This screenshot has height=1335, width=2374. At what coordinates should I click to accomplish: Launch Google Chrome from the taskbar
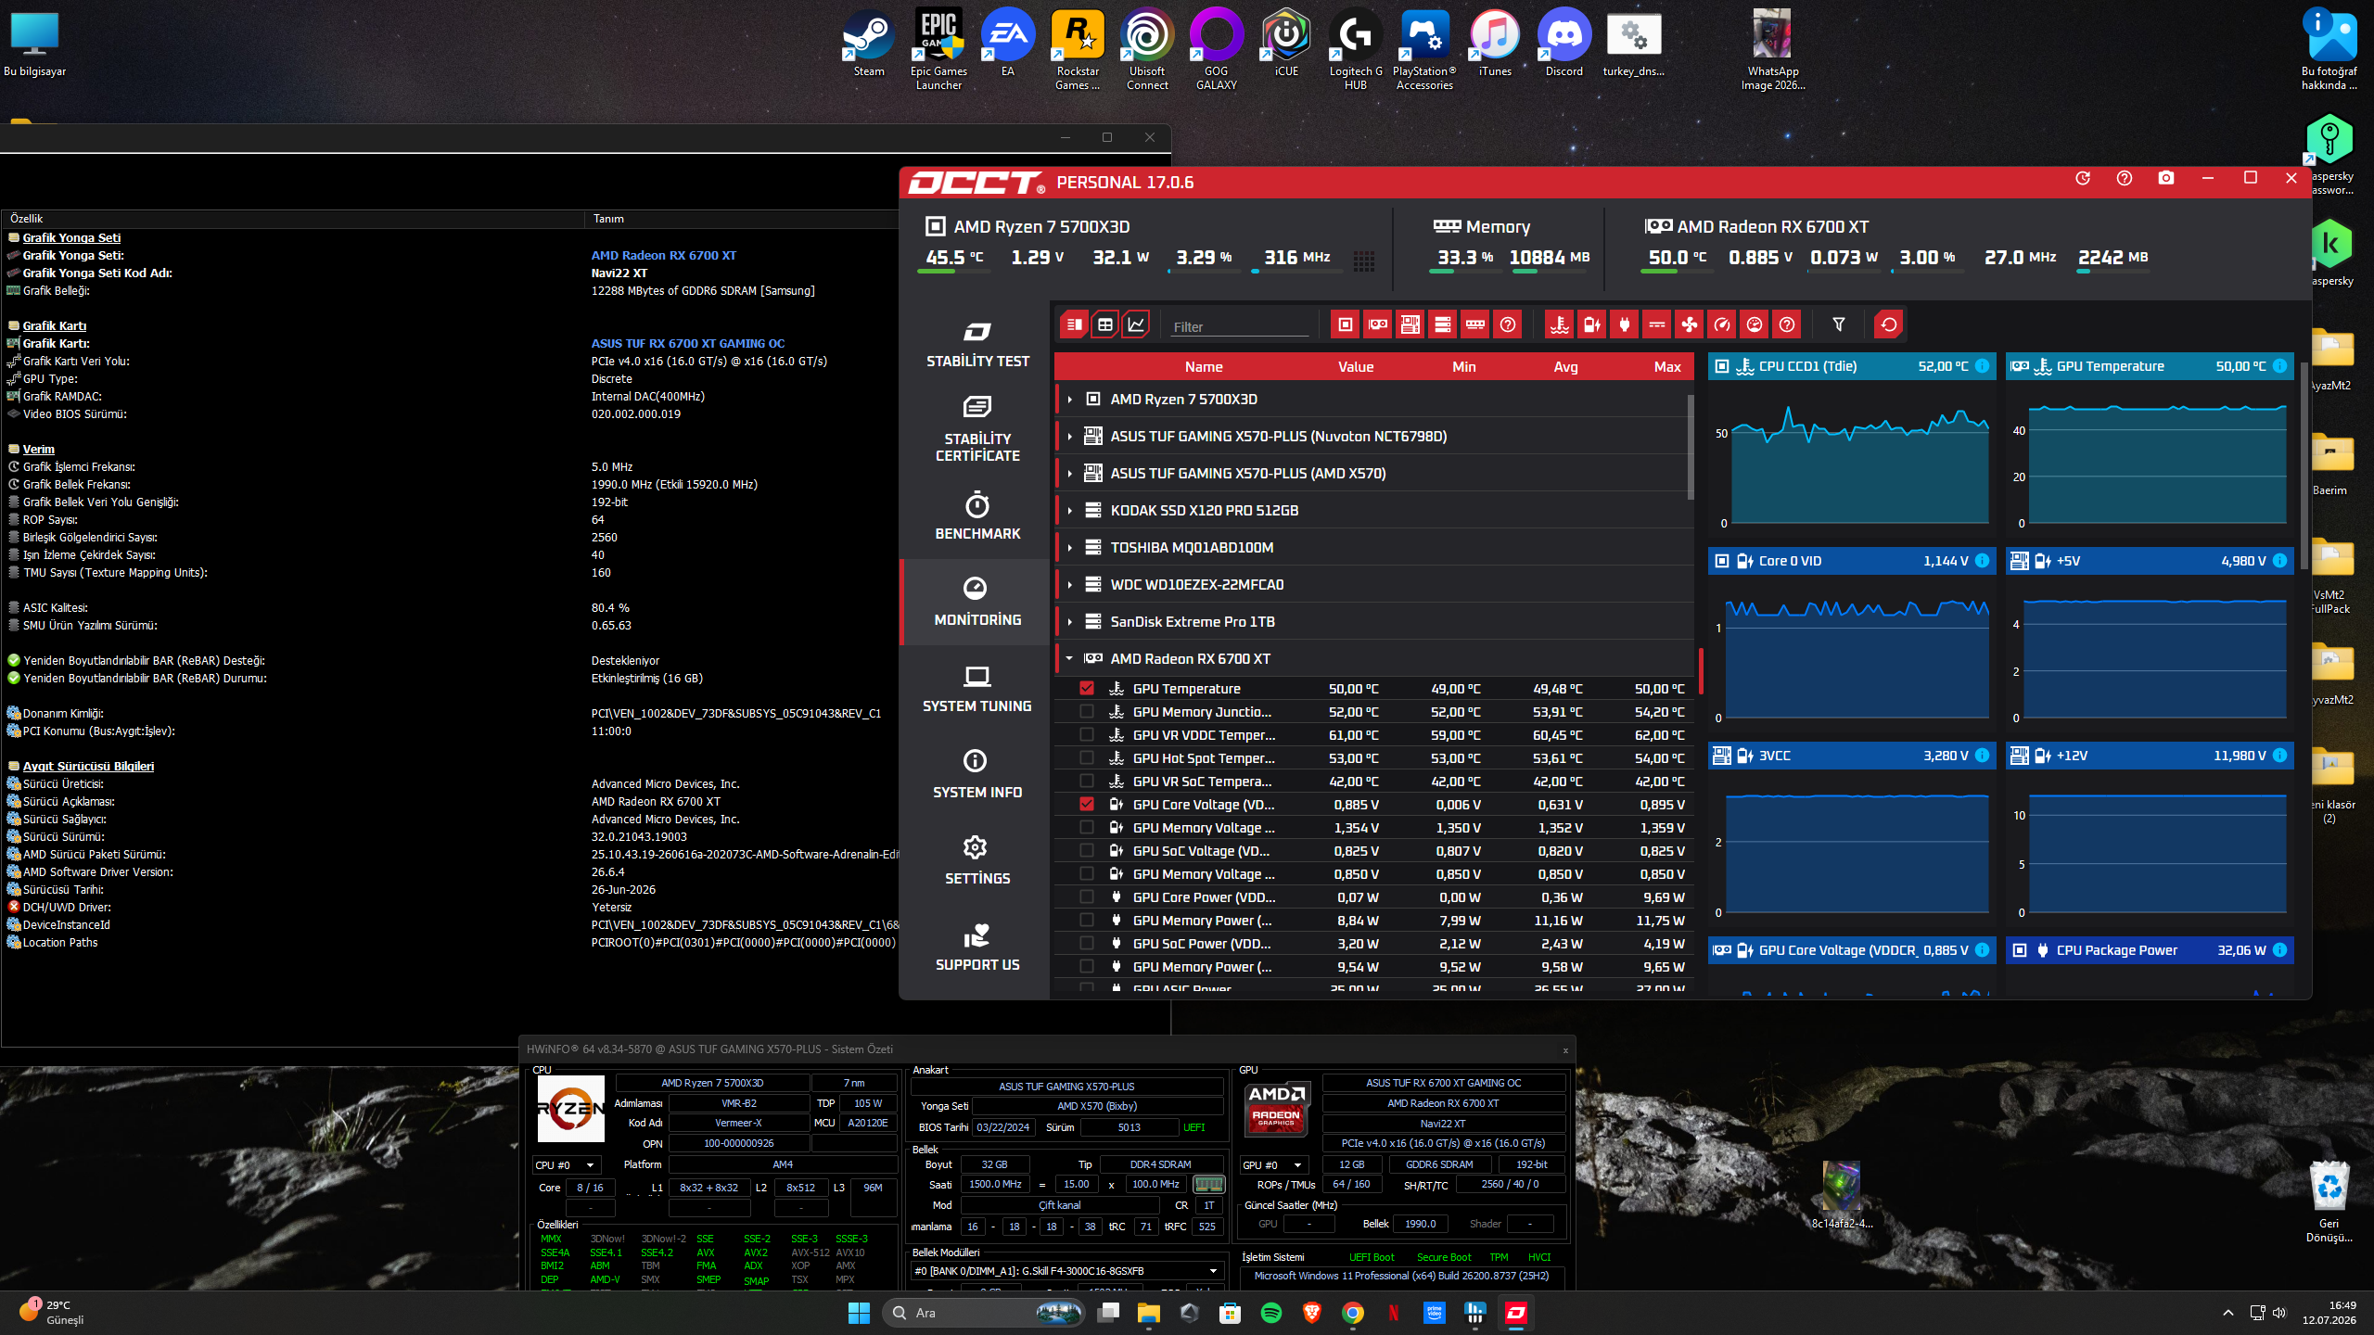click(1353, 1313)
